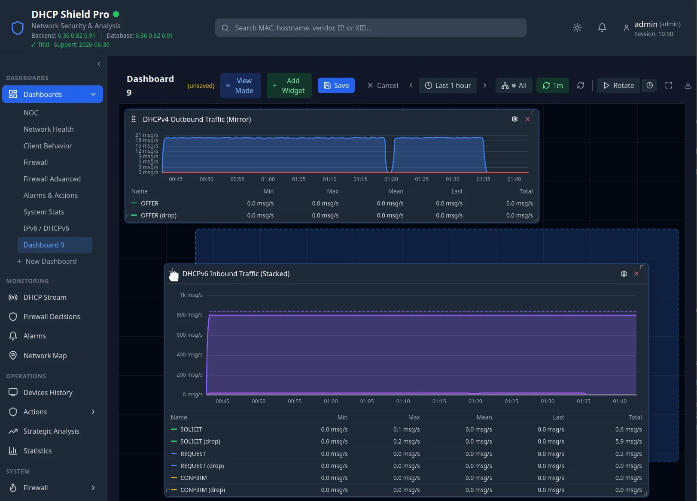Open DHCPv4 Outbound Traffic widget settings gear
The height and width of the screenshot is (501, 697).
coord(514,119)
